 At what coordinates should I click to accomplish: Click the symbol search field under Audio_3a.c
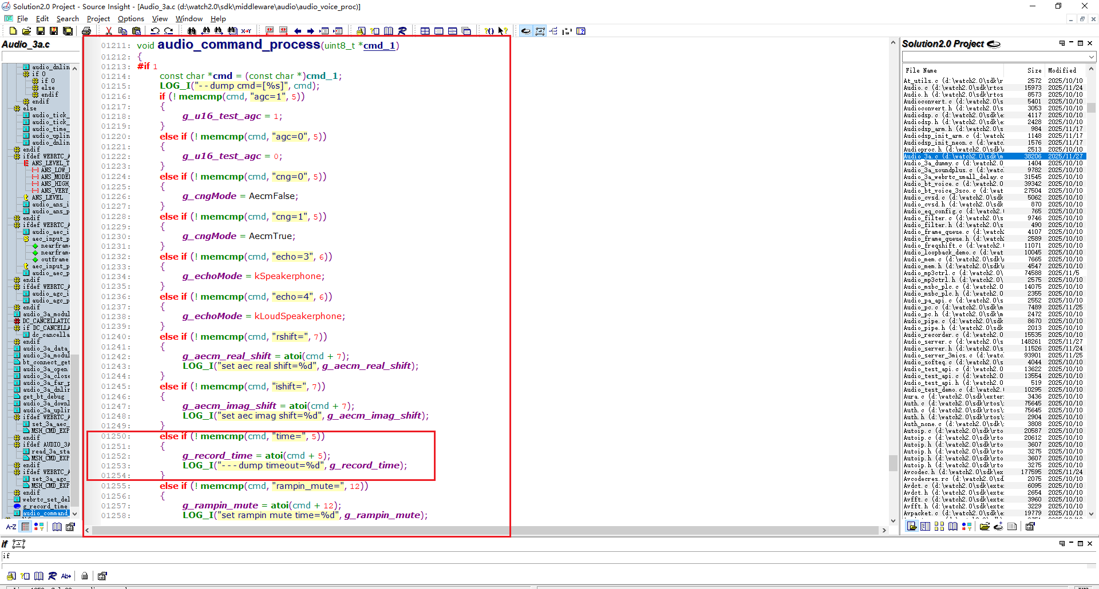[40, 57]
